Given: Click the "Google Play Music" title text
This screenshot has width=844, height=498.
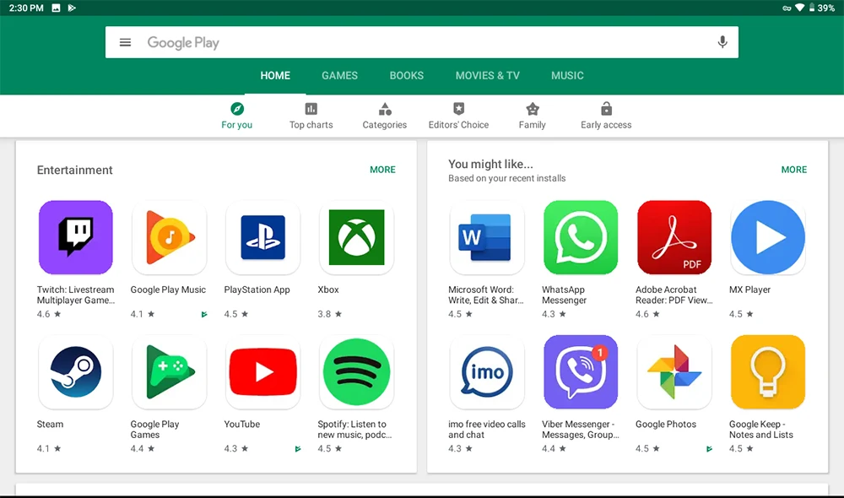Looking at the screenshot, I should [168, 290].
